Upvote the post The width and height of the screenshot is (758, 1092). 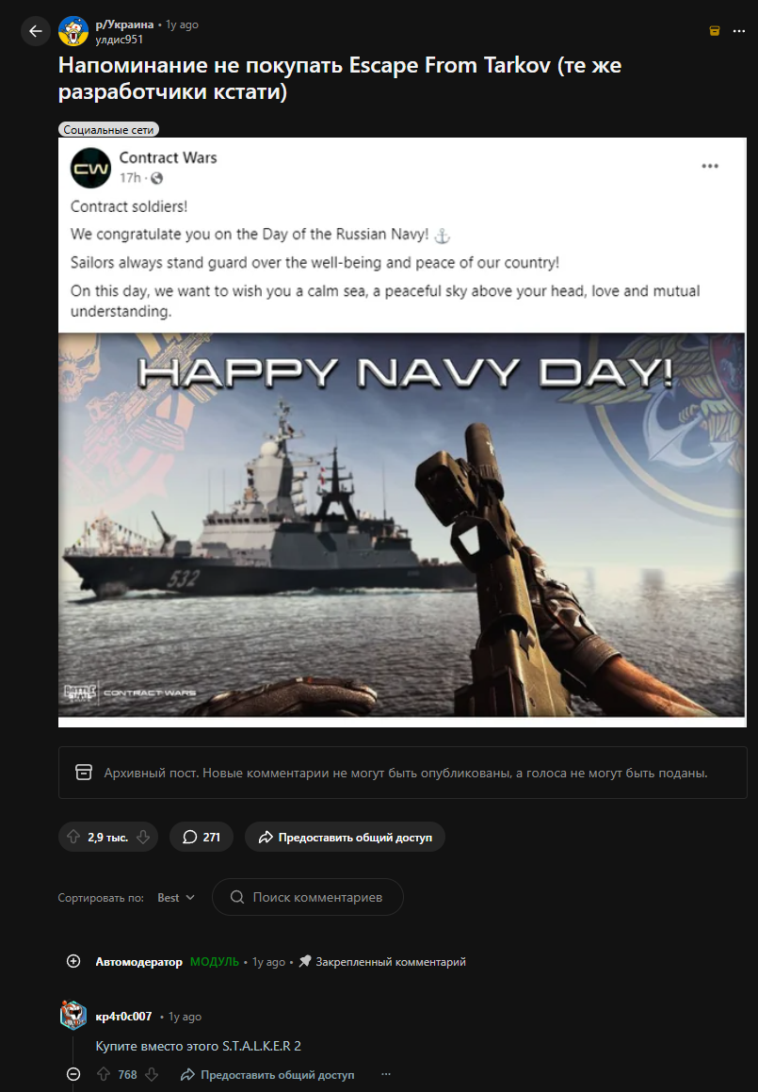[x=73, y=837]
